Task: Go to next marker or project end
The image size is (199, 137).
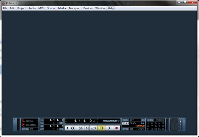Action: click(x=87, y=128)
